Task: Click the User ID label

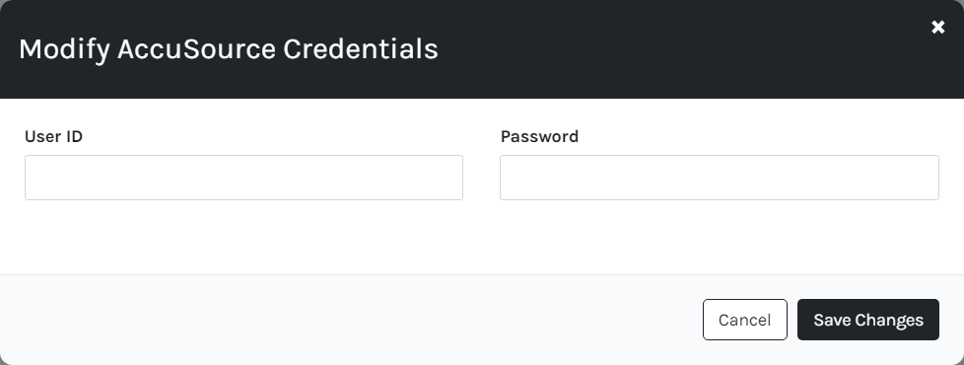Action: [53, 136]
